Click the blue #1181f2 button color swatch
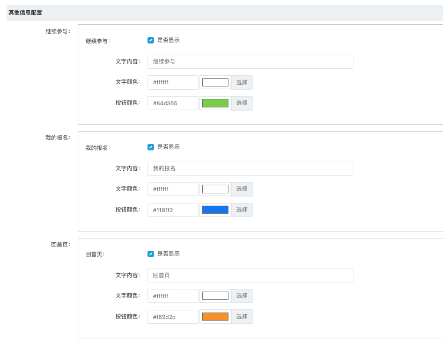This screenshot has width=443, height=341. click(215, 210)
